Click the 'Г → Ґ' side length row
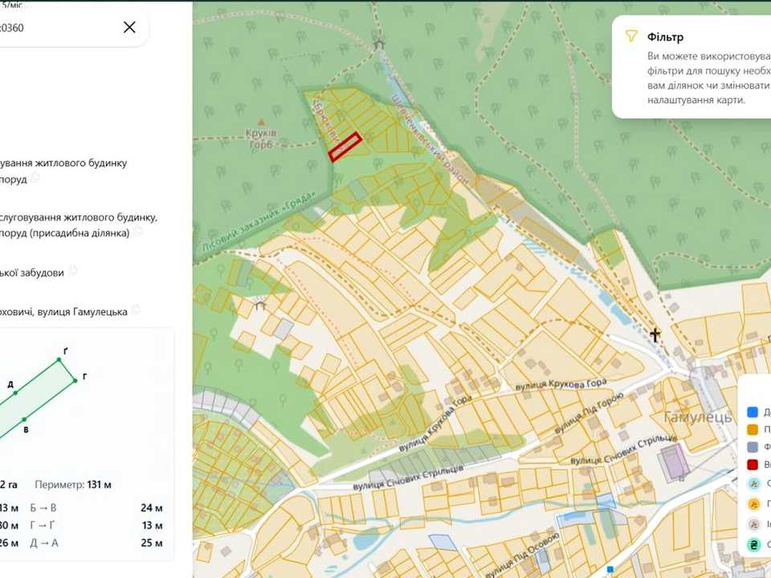The width and height of the screenshot is (771, 578). (96, 525)
